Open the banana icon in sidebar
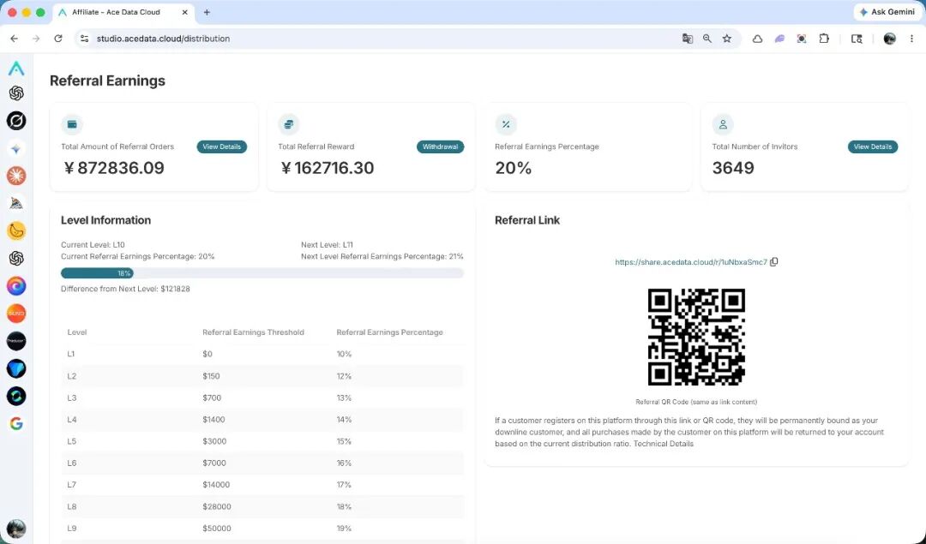 click(16, 230)
